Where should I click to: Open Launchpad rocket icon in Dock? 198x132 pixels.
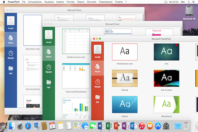point(20,126)
